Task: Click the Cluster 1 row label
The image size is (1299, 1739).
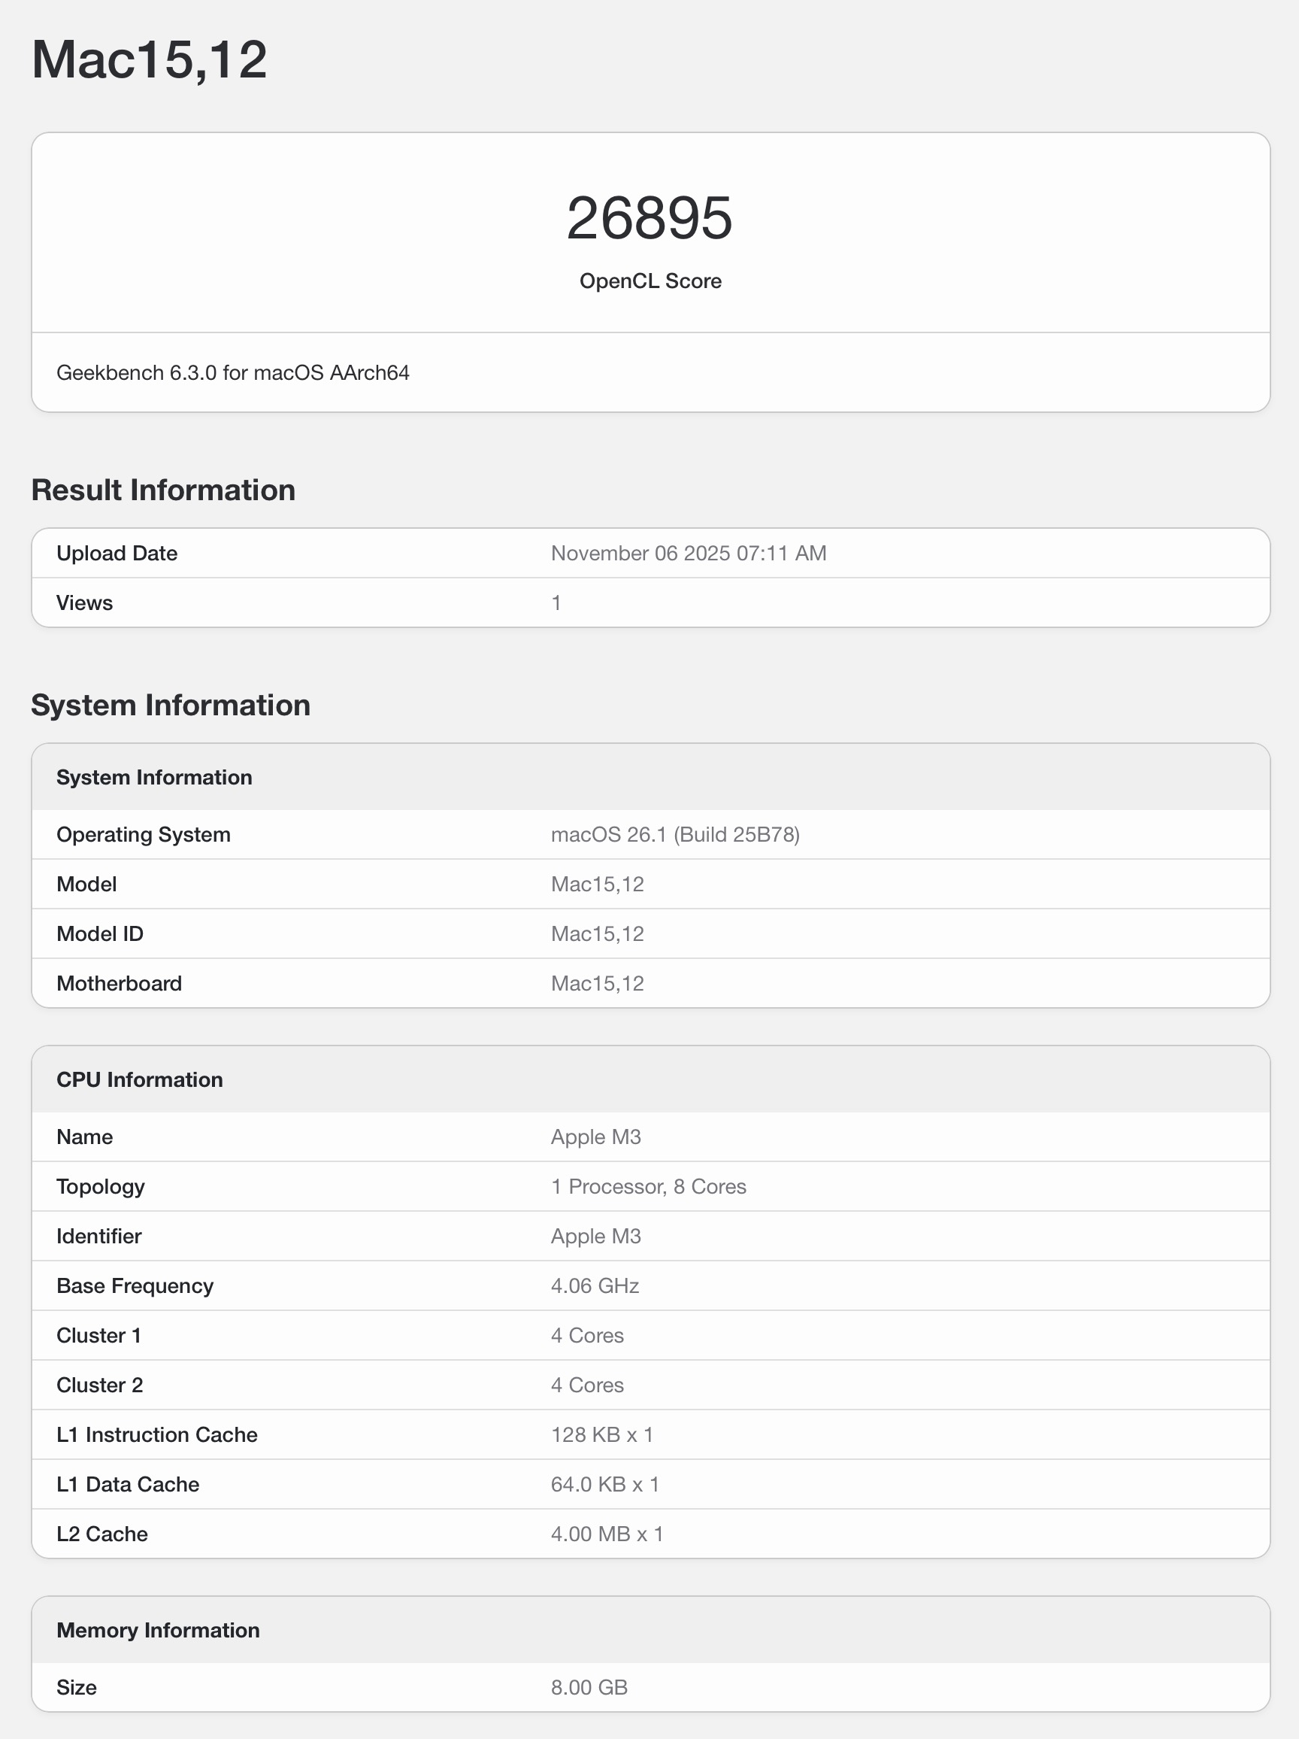Action: pos(98,1336)
